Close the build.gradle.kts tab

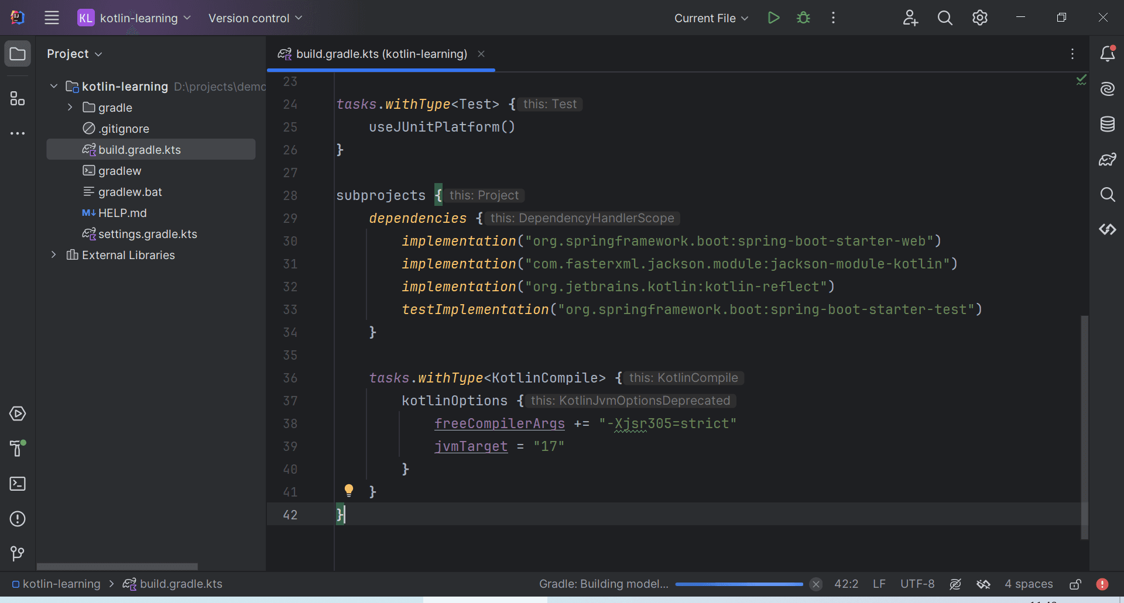(x=481, y=54)
